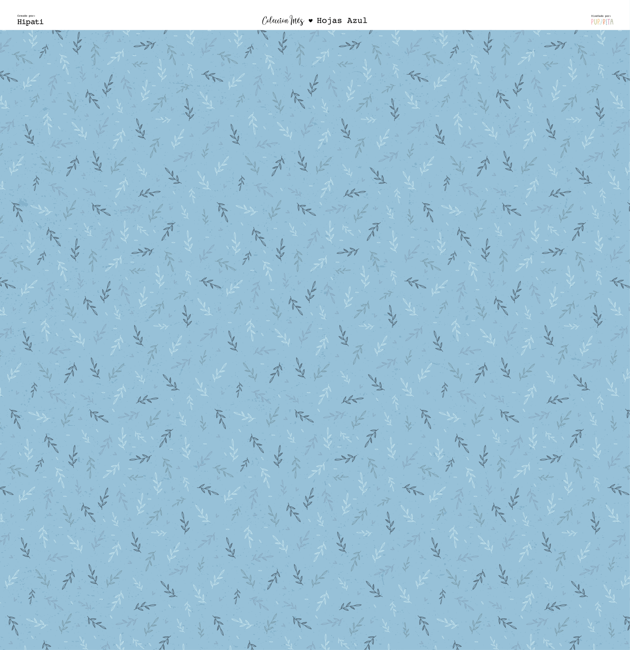Click the 'Diseñado por:' label
The image size is (630, 650).
point(601,16)
